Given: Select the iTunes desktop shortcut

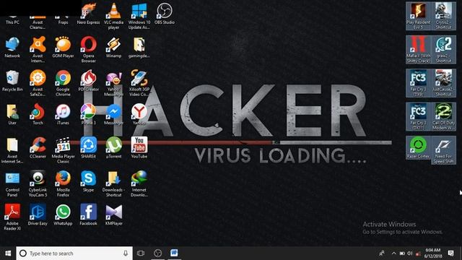Looking at the screenshot, I should click(63, 114).
